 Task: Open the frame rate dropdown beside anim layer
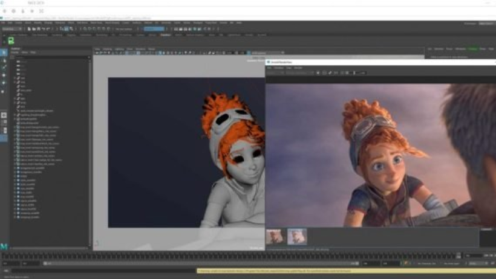coord(478,263)
